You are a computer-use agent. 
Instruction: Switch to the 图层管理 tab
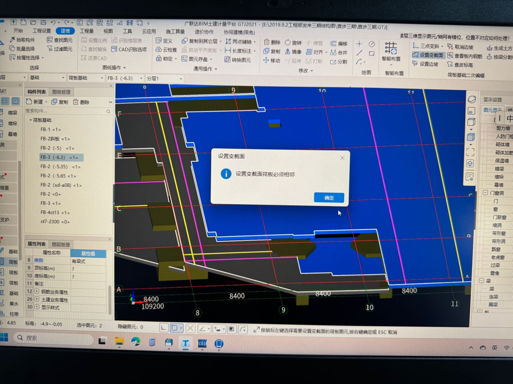[x=61, y=244]
